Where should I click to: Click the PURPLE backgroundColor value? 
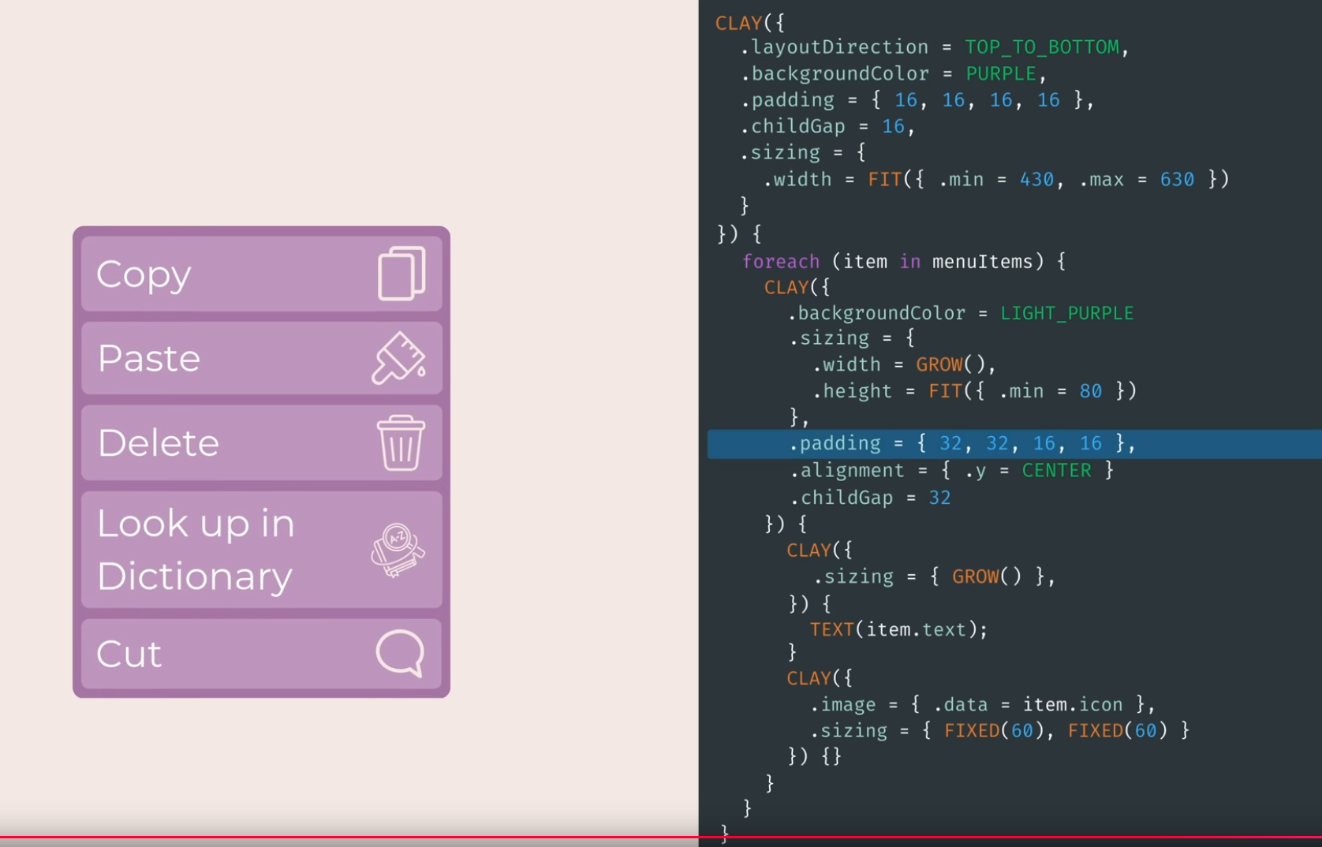[x=1000, y=74]
